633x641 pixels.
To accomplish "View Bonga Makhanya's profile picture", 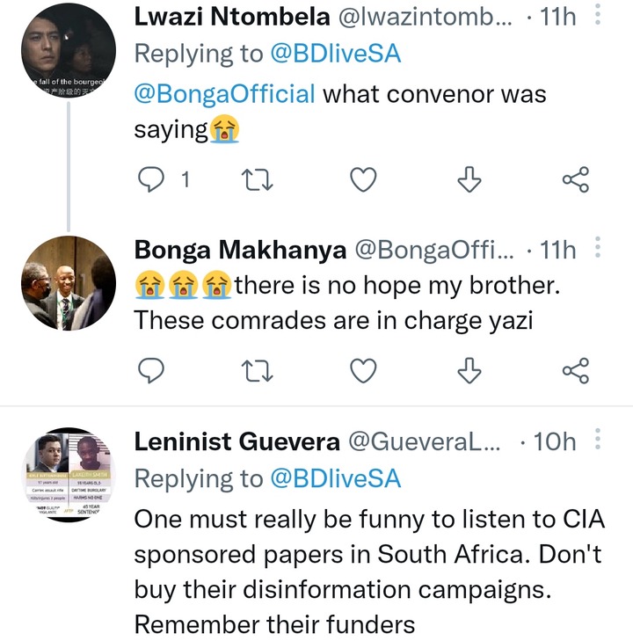I will point(69,283).
